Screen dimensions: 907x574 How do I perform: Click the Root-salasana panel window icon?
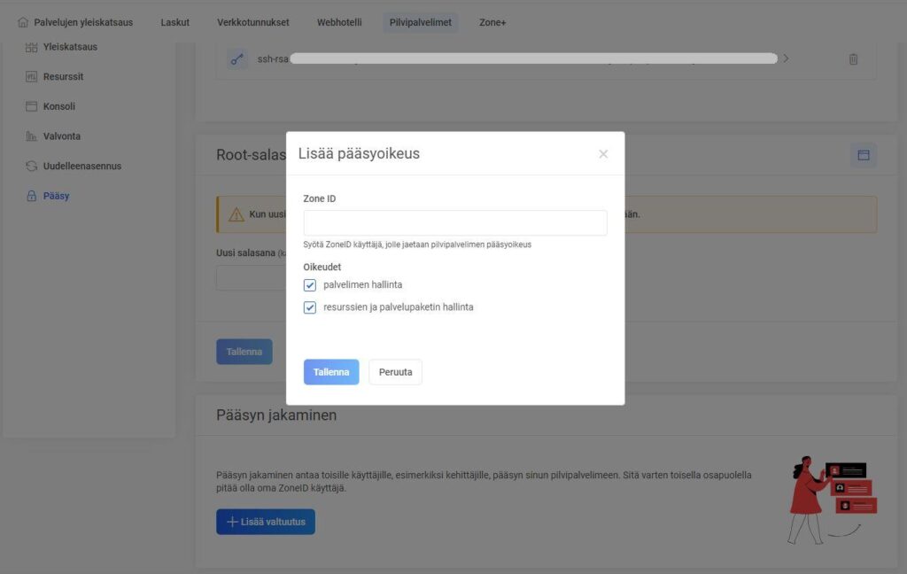click(x=863, y=155)
